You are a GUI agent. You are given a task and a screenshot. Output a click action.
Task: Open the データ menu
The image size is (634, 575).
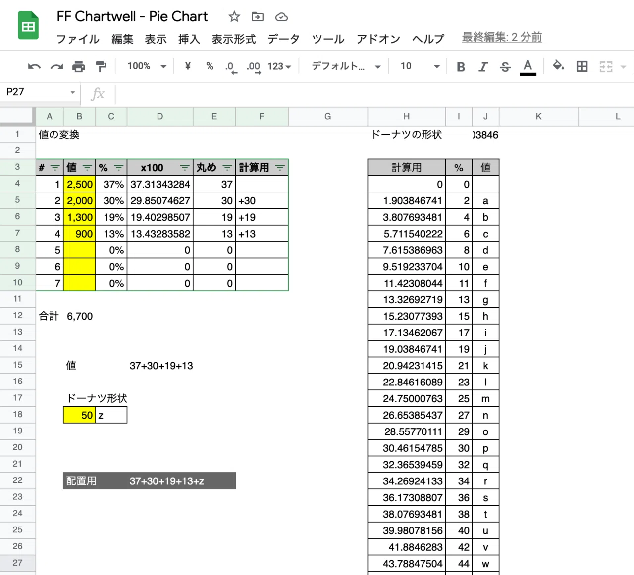(x=283, y=39)
